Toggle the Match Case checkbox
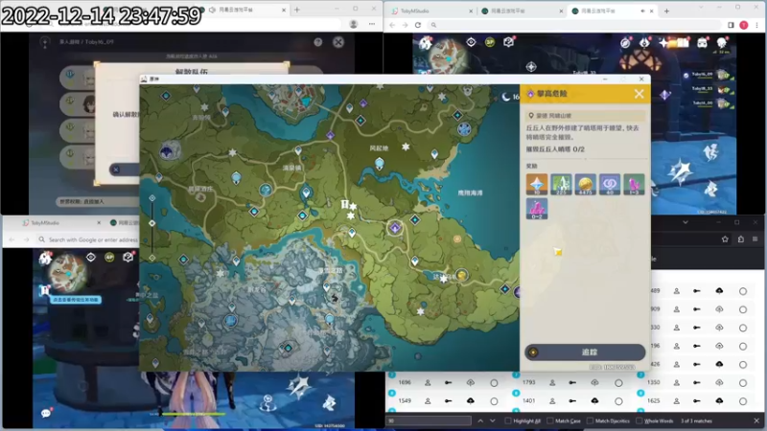 [549, 420]
